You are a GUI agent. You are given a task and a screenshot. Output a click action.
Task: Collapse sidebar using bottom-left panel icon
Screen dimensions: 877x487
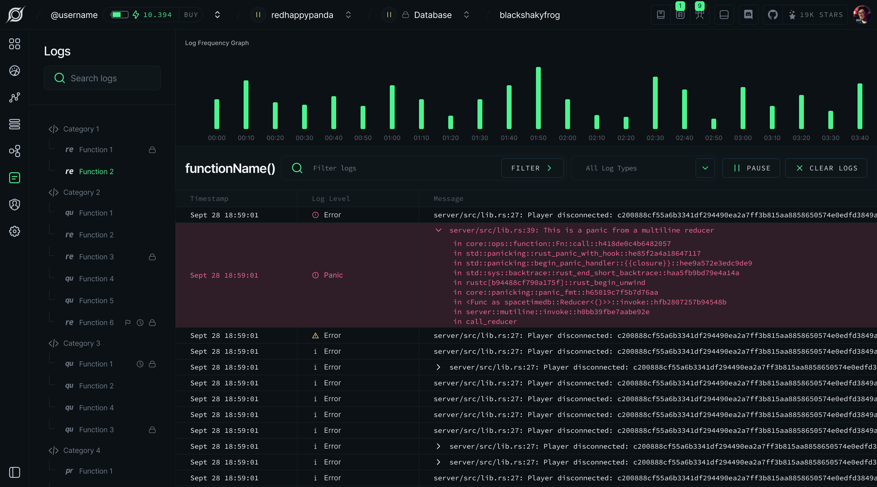(14, 472)
